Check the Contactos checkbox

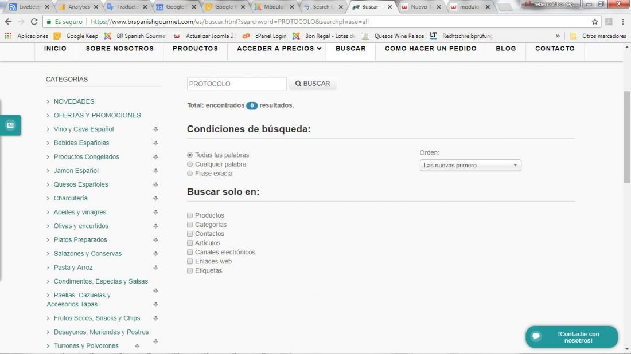coord(190,234)
